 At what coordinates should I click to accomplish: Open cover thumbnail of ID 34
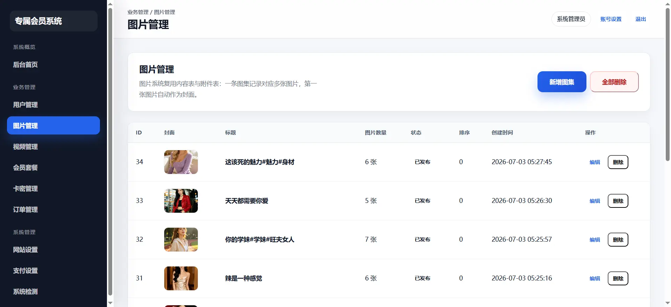pos(181,162)
